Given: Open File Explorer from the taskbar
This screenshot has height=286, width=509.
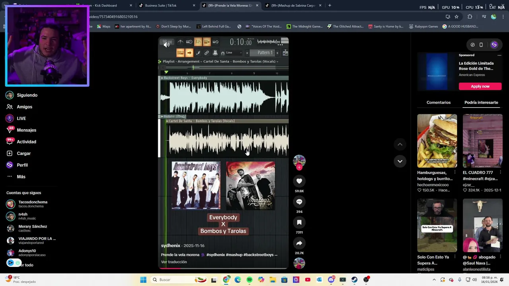Looking at the screenshot, I should (x=273, y=280).
